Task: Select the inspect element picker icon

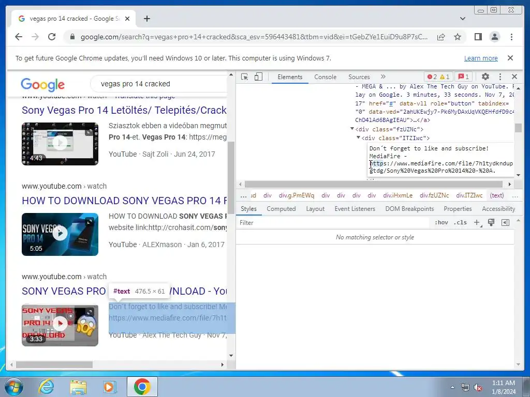Action: [x=244, y=77]
